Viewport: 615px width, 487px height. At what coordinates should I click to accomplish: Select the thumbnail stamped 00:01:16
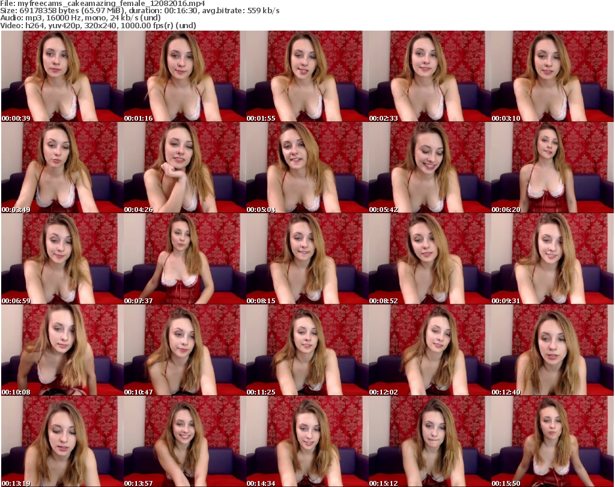tap(185, 76)
